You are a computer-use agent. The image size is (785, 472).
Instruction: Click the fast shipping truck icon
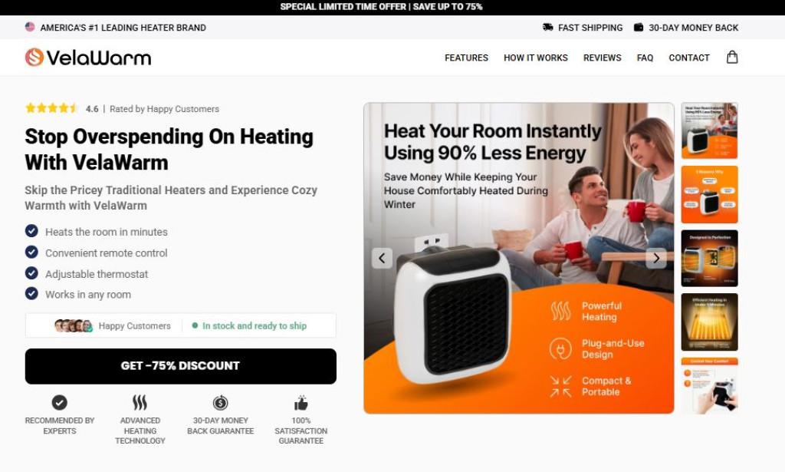[x=547, y=27]
